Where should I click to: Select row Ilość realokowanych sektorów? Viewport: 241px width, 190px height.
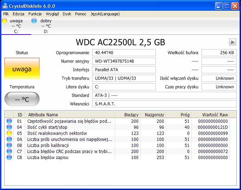(117, 133)
